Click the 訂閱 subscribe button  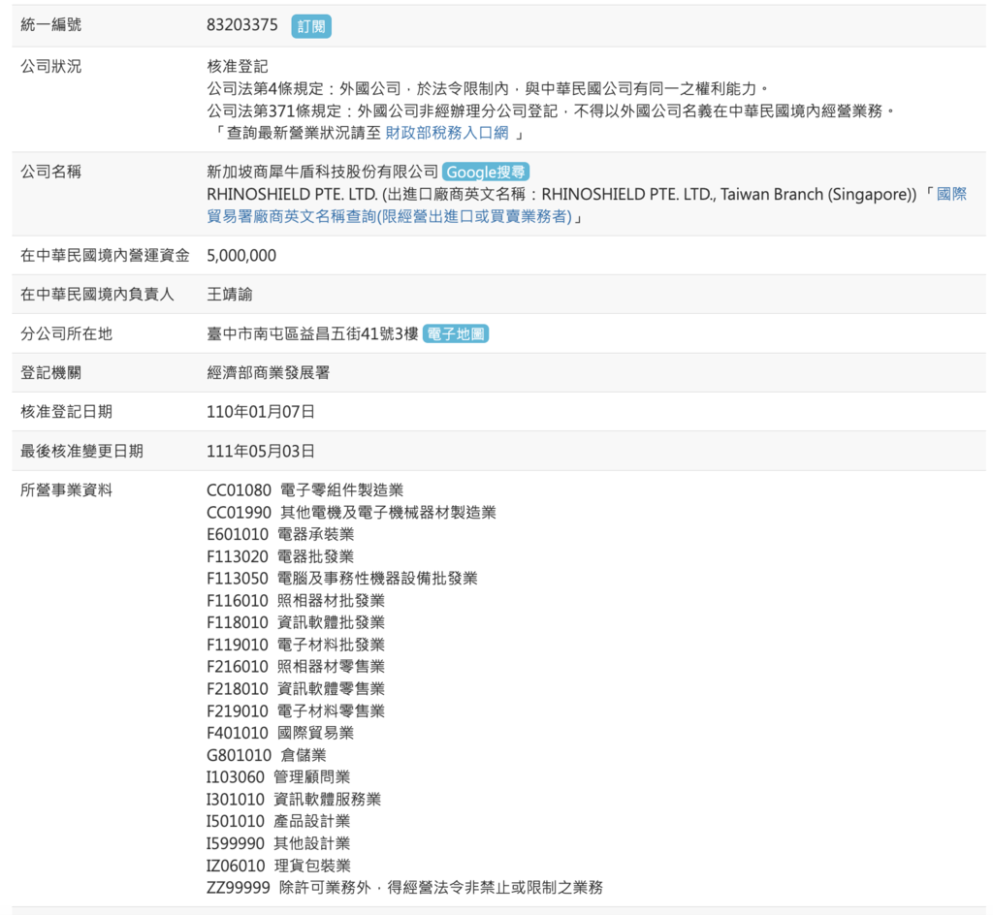(311, 26)
